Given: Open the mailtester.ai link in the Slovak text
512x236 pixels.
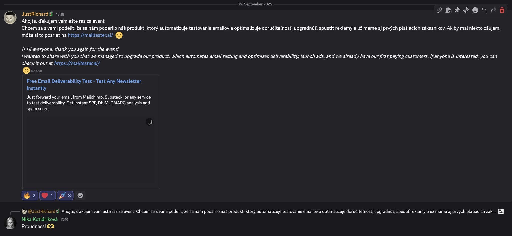Looking at the screenshot, I should (90, 35).
